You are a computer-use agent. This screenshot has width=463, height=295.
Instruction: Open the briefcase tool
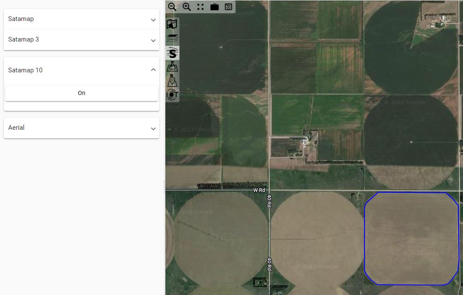pyautogui.click(x=215, y=7)
